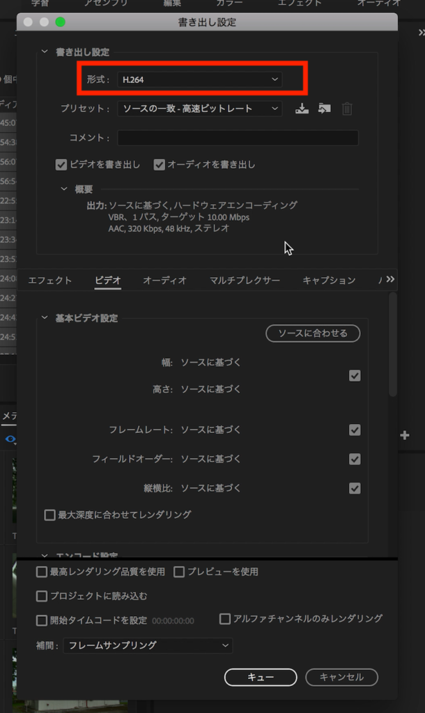Click the ソースに合わせる button
Image resolution: width=425 pixels, height=713 pixels.
click(313, 334)
